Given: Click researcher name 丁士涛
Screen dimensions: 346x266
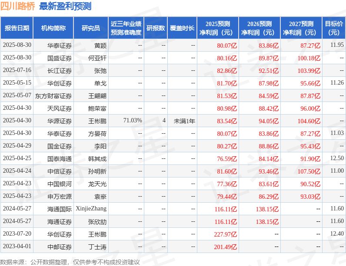Looking at the screenshot, I should tap(97, 247).
